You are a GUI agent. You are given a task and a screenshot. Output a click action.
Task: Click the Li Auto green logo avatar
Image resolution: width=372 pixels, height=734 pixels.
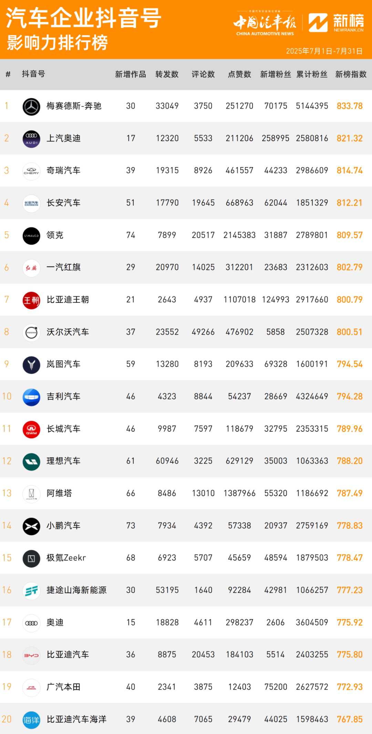tap(31, 462)
